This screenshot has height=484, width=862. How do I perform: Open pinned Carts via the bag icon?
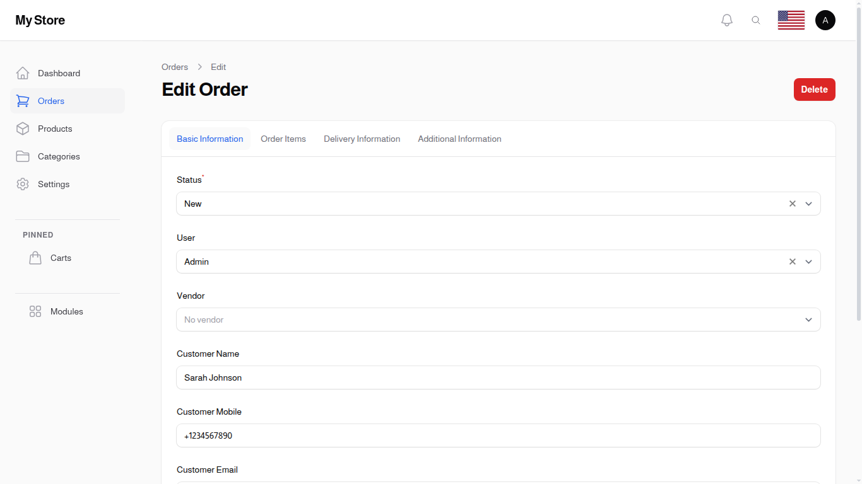[x=35, y=257]
